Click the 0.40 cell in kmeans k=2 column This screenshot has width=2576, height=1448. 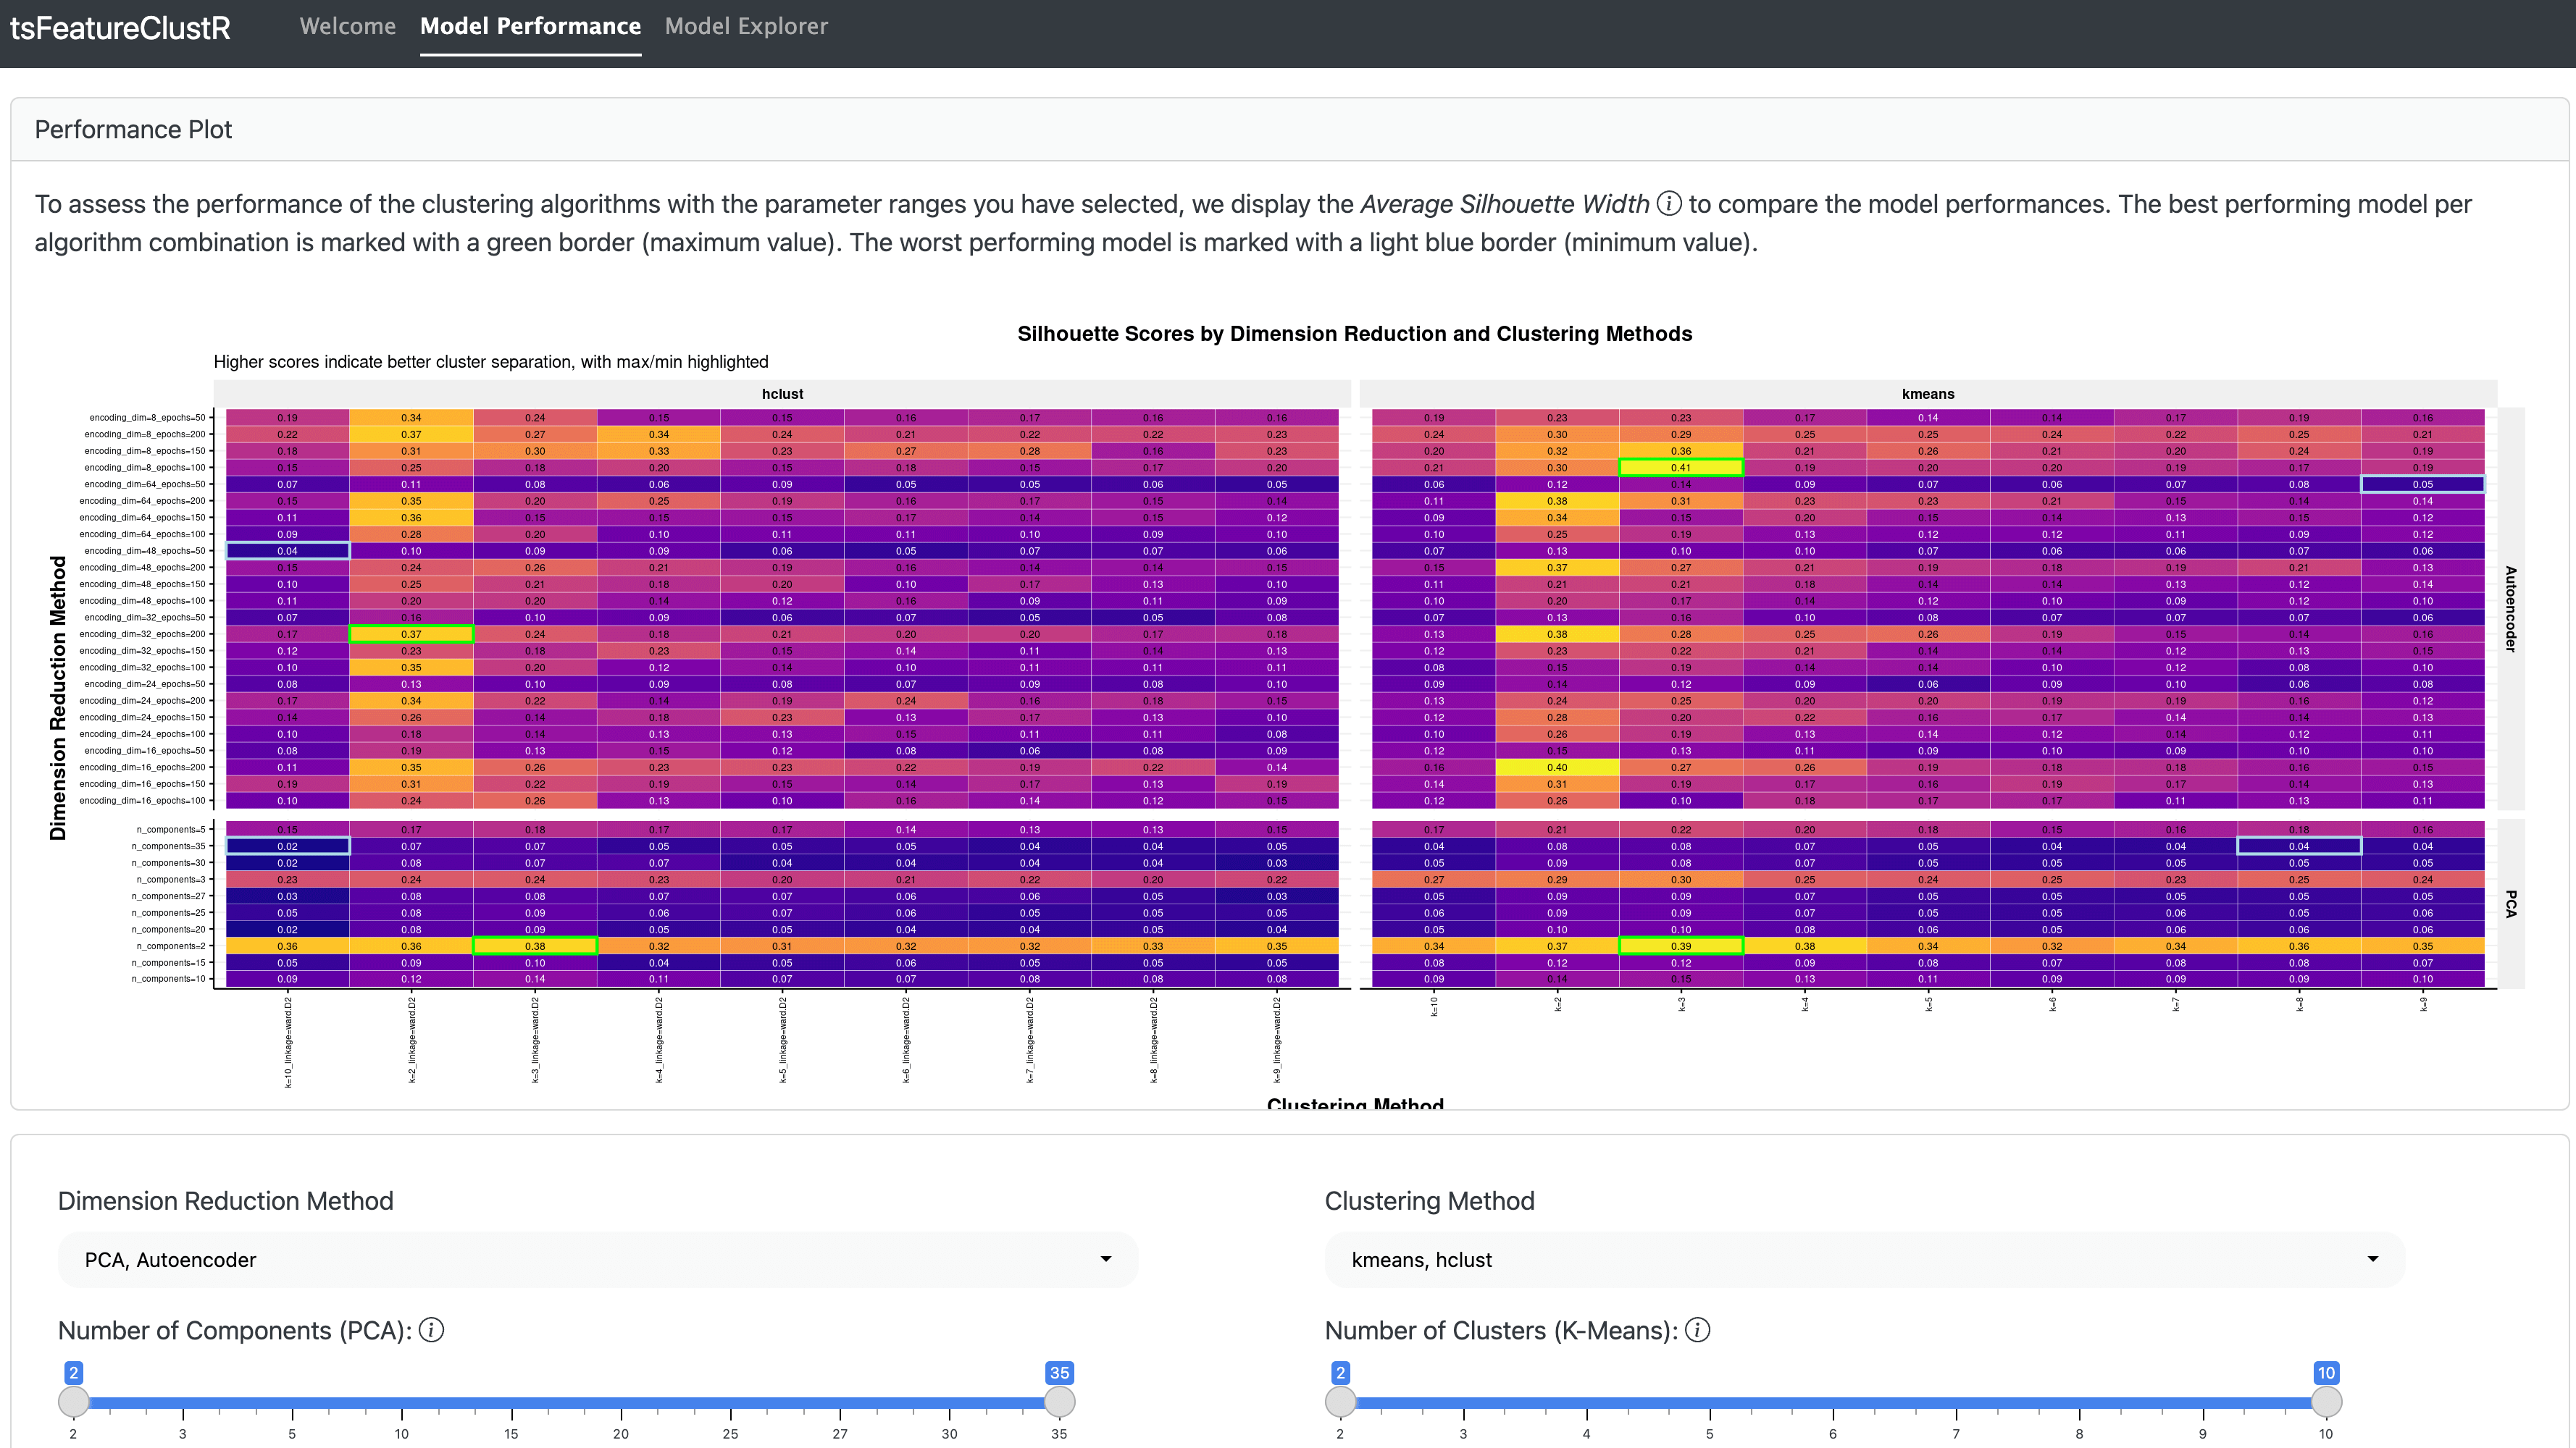coord(1557,767)
